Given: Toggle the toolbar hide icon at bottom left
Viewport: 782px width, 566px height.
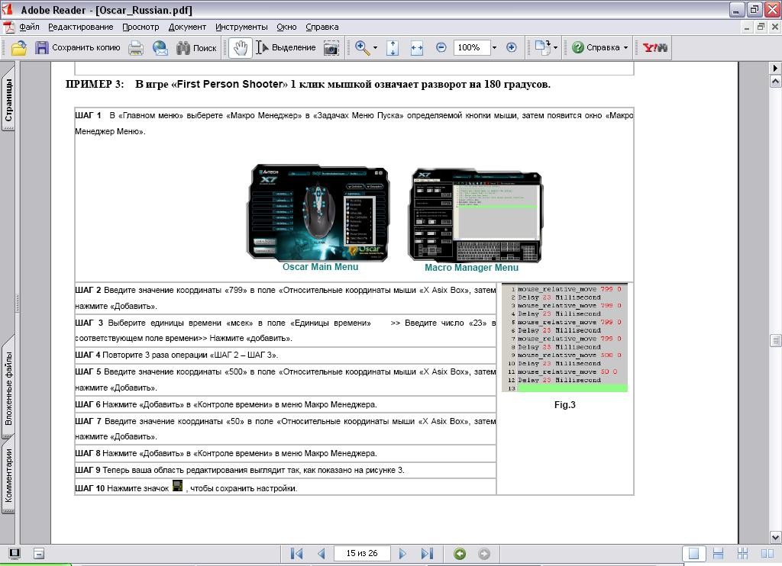Looking at the screenshot, I should coord(15,553).
